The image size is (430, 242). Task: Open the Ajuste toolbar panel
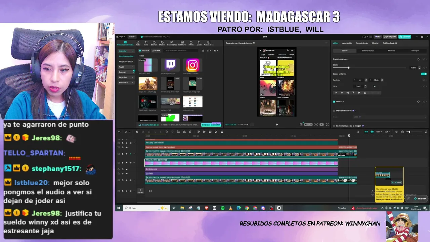point(199,43)
